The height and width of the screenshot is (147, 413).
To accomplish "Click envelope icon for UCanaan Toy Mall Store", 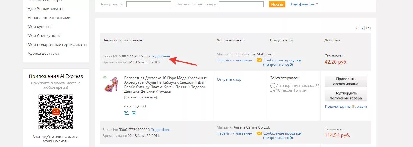I will coord(259,60).
